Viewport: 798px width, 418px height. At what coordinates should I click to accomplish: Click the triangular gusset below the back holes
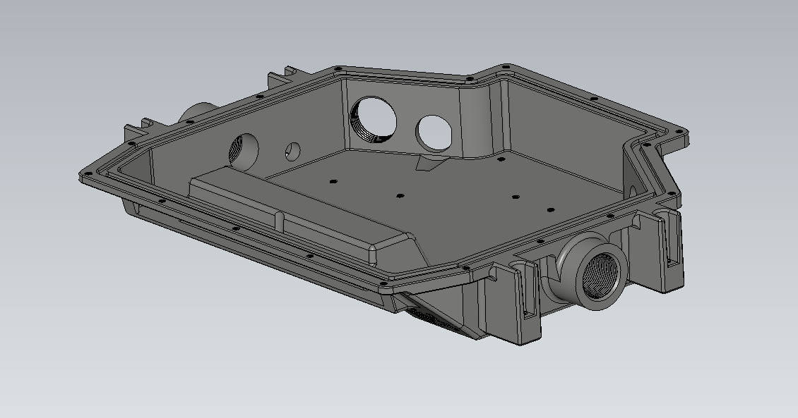[428, 165]
